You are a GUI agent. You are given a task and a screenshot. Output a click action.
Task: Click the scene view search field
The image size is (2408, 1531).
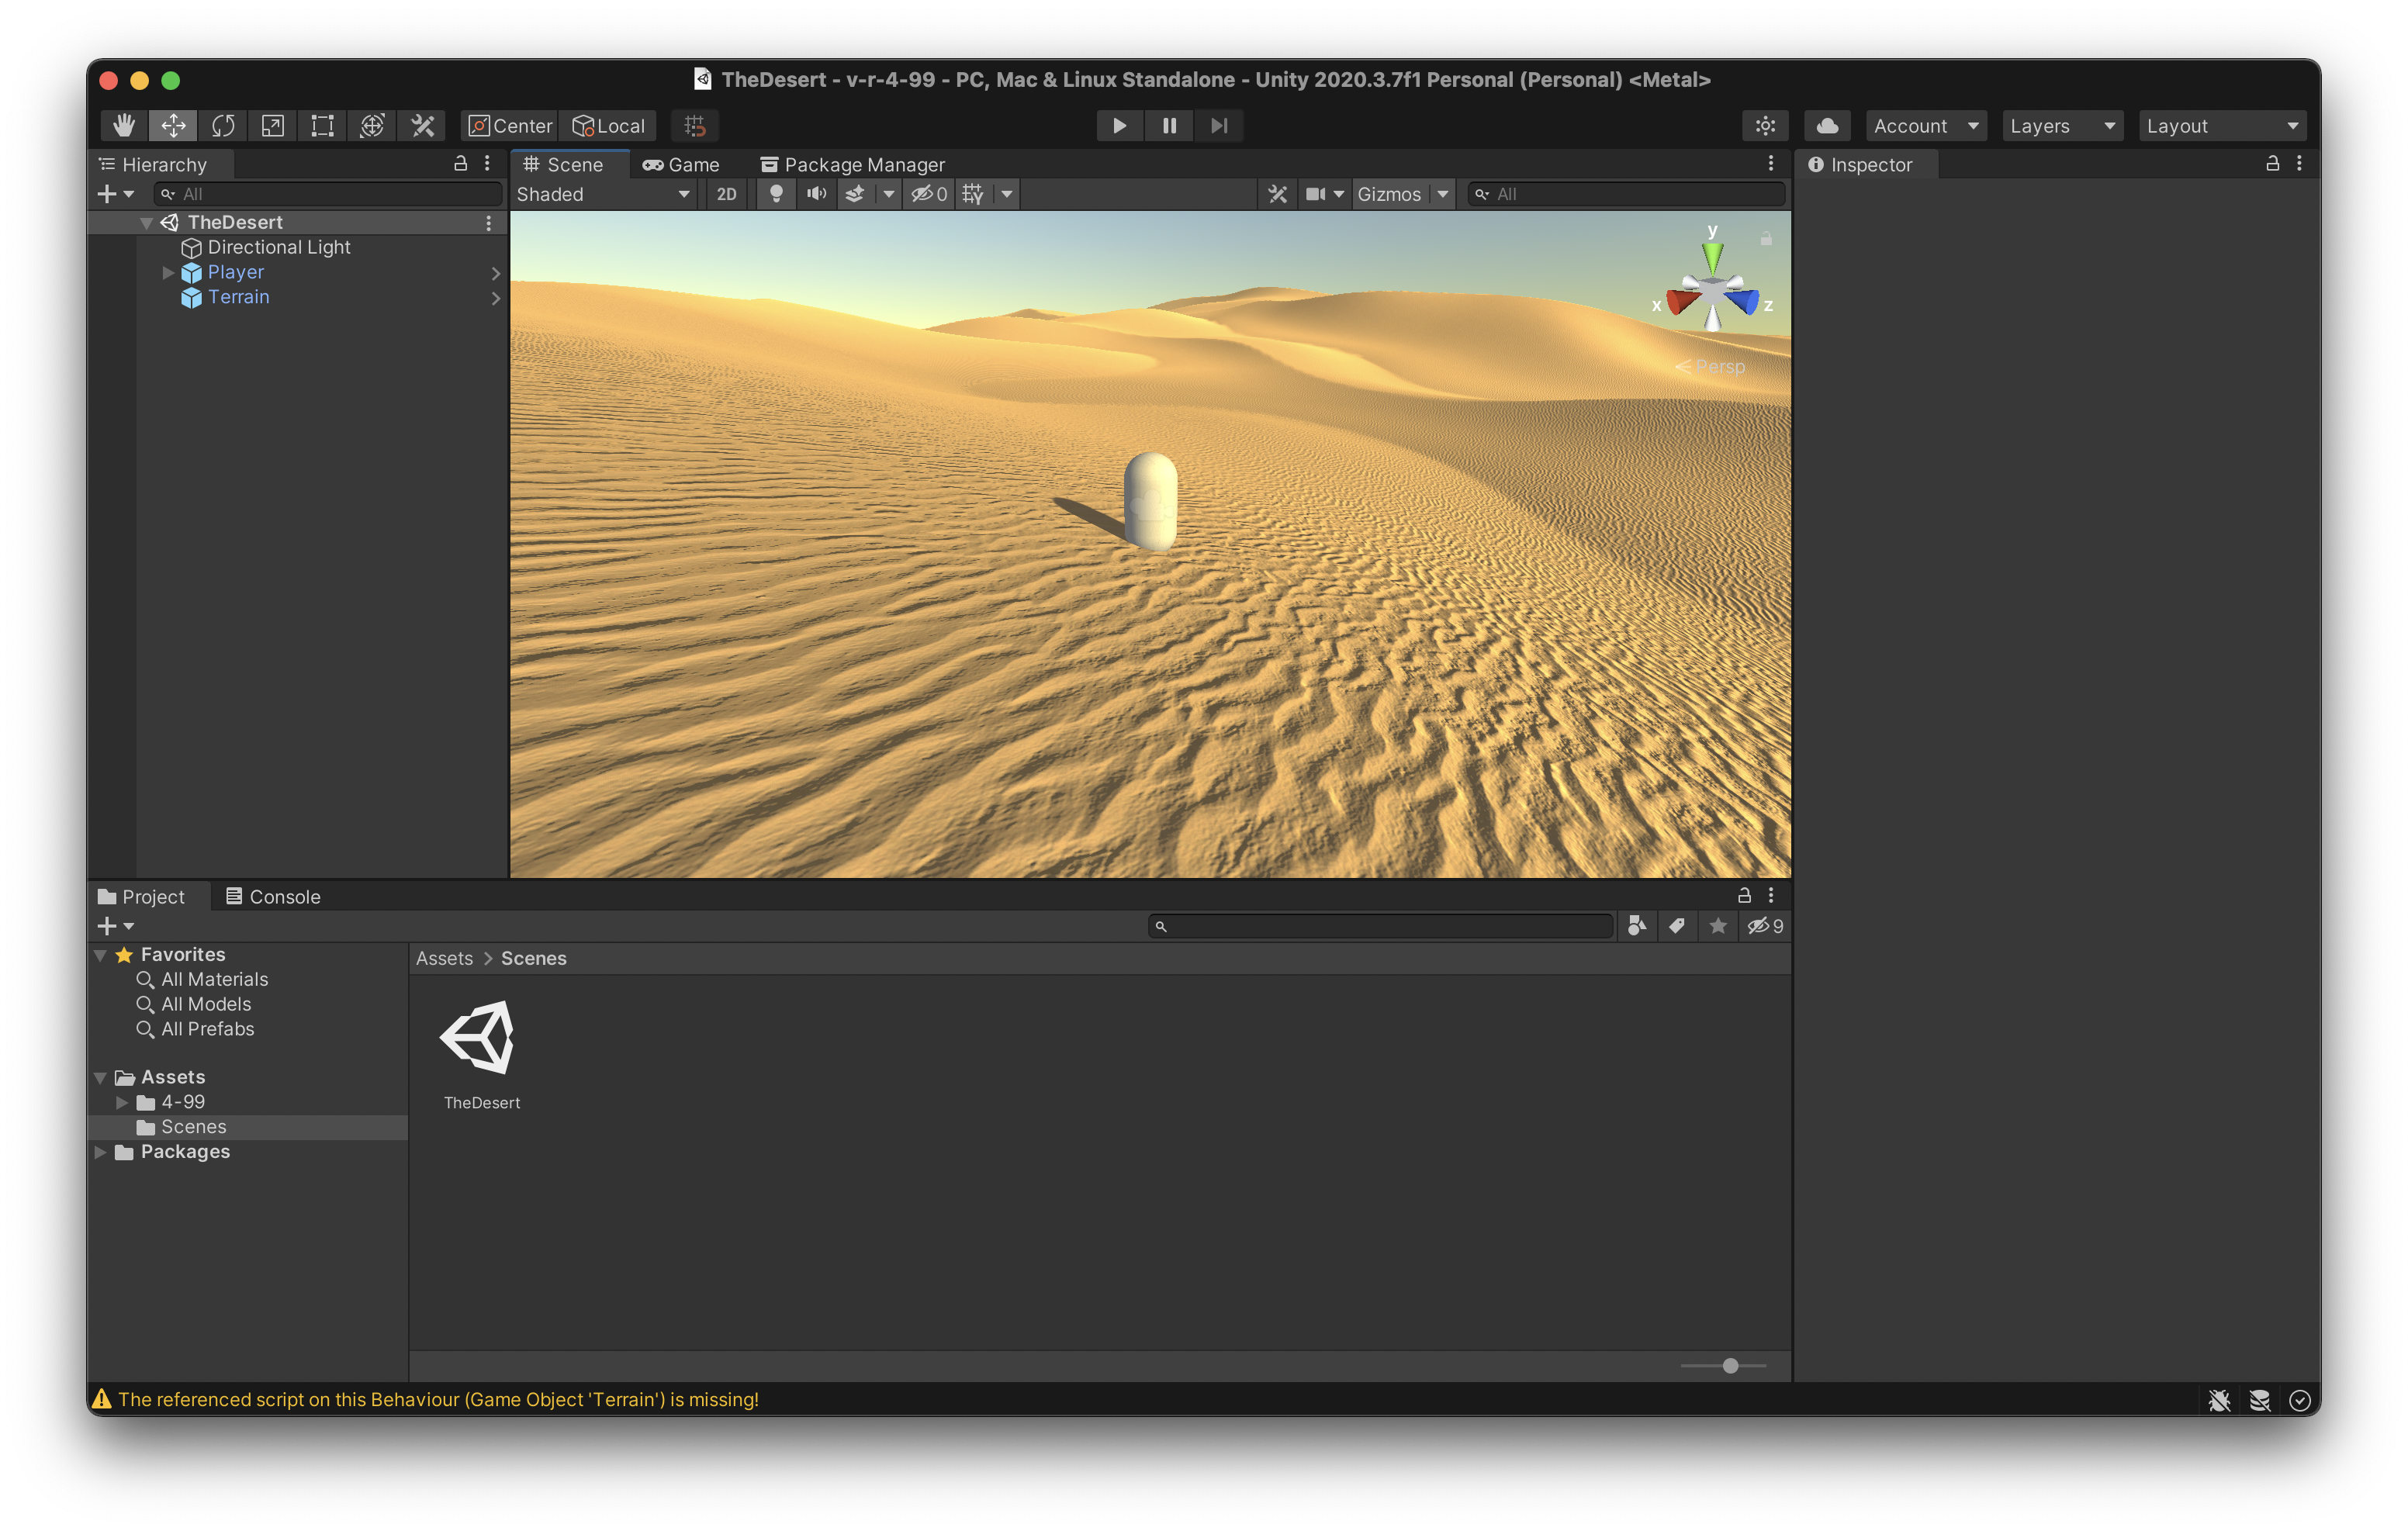click(1626, 194)
